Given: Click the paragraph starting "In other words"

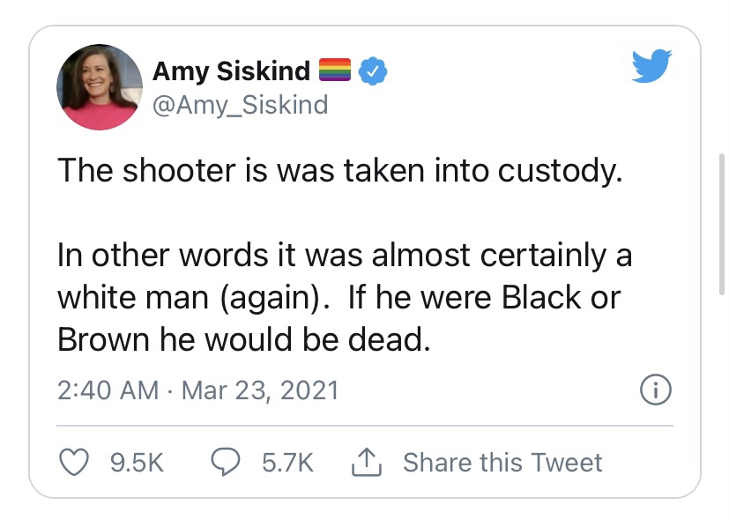Looking at the screenshot, I should pos(344,298).
